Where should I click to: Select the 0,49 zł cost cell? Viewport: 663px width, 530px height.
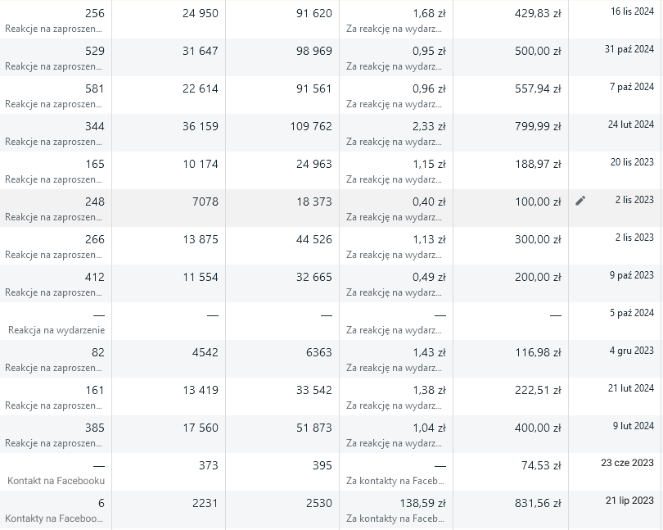click(x=429, y=277)
